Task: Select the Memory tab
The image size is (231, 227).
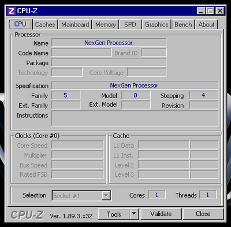Action: point(106,25)
